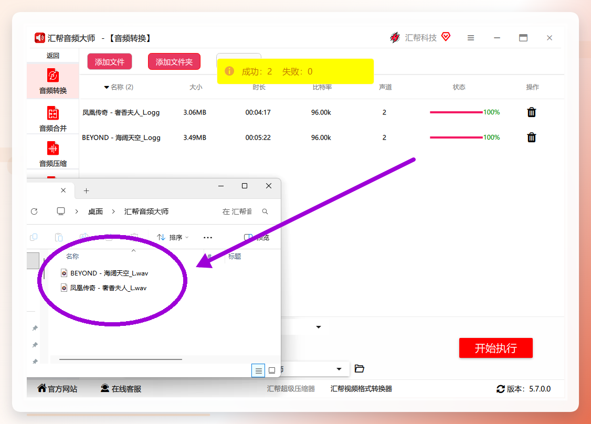Open the output folder icon
Image resolution: width=591 pixels, height=424 pixels.
(x=359, y=368)
